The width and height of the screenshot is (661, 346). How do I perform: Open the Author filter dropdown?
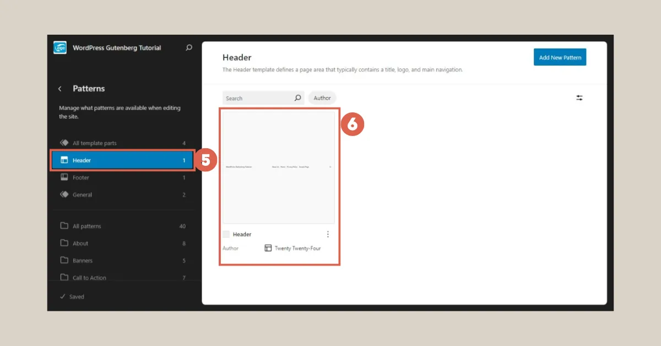[x=322, y=98]
